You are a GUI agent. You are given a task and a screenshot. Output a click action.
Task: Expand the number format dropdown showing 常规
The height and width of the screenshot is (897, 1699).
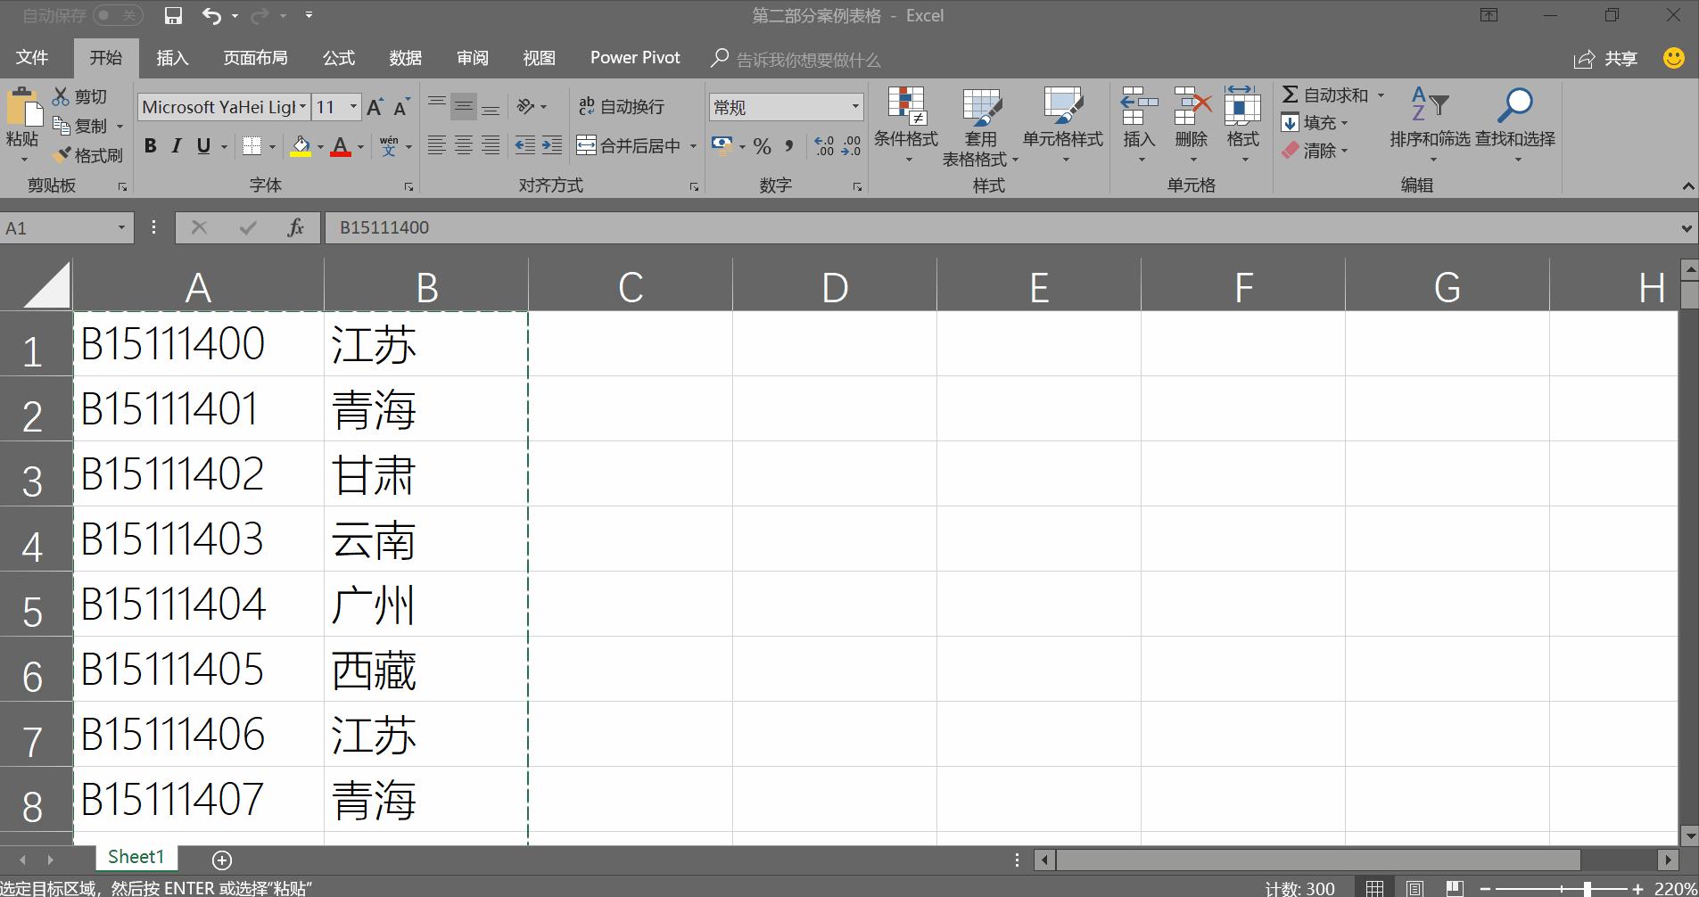tap(854, 106)
